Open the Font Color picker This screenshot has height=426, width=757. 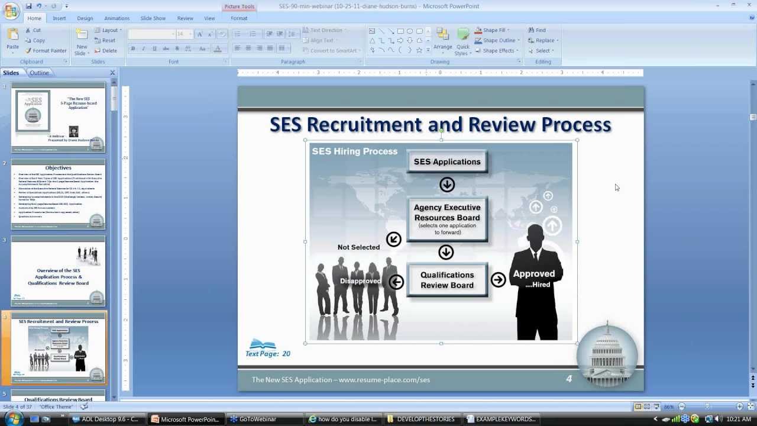[218, 49]
